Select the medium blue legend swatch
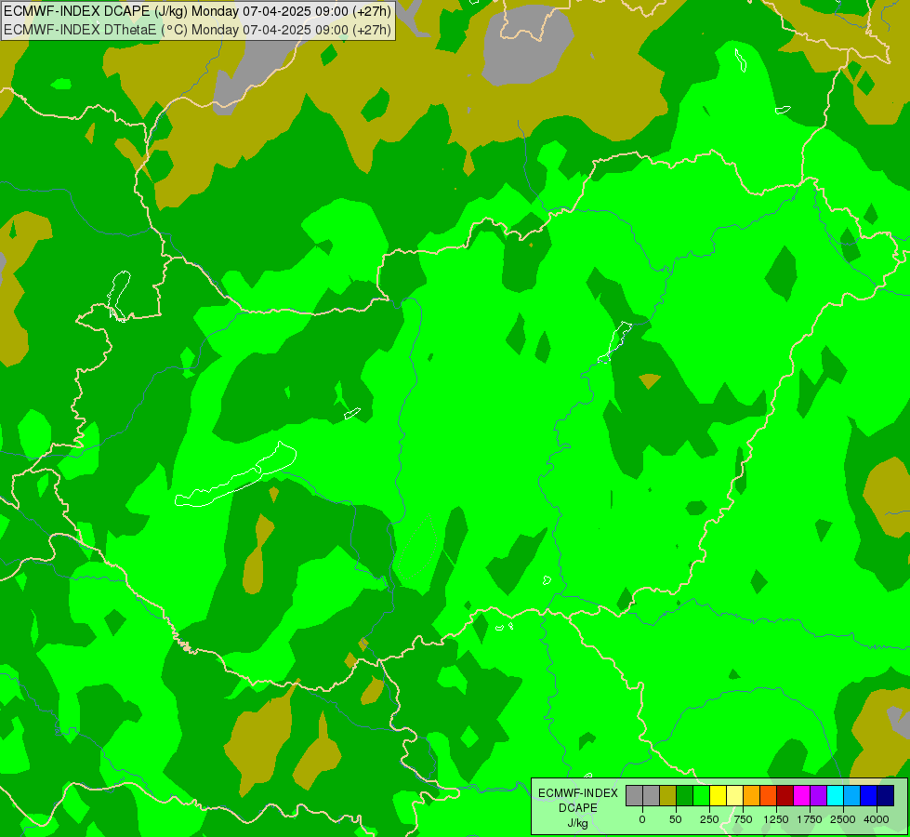 (x=869, y=796)
